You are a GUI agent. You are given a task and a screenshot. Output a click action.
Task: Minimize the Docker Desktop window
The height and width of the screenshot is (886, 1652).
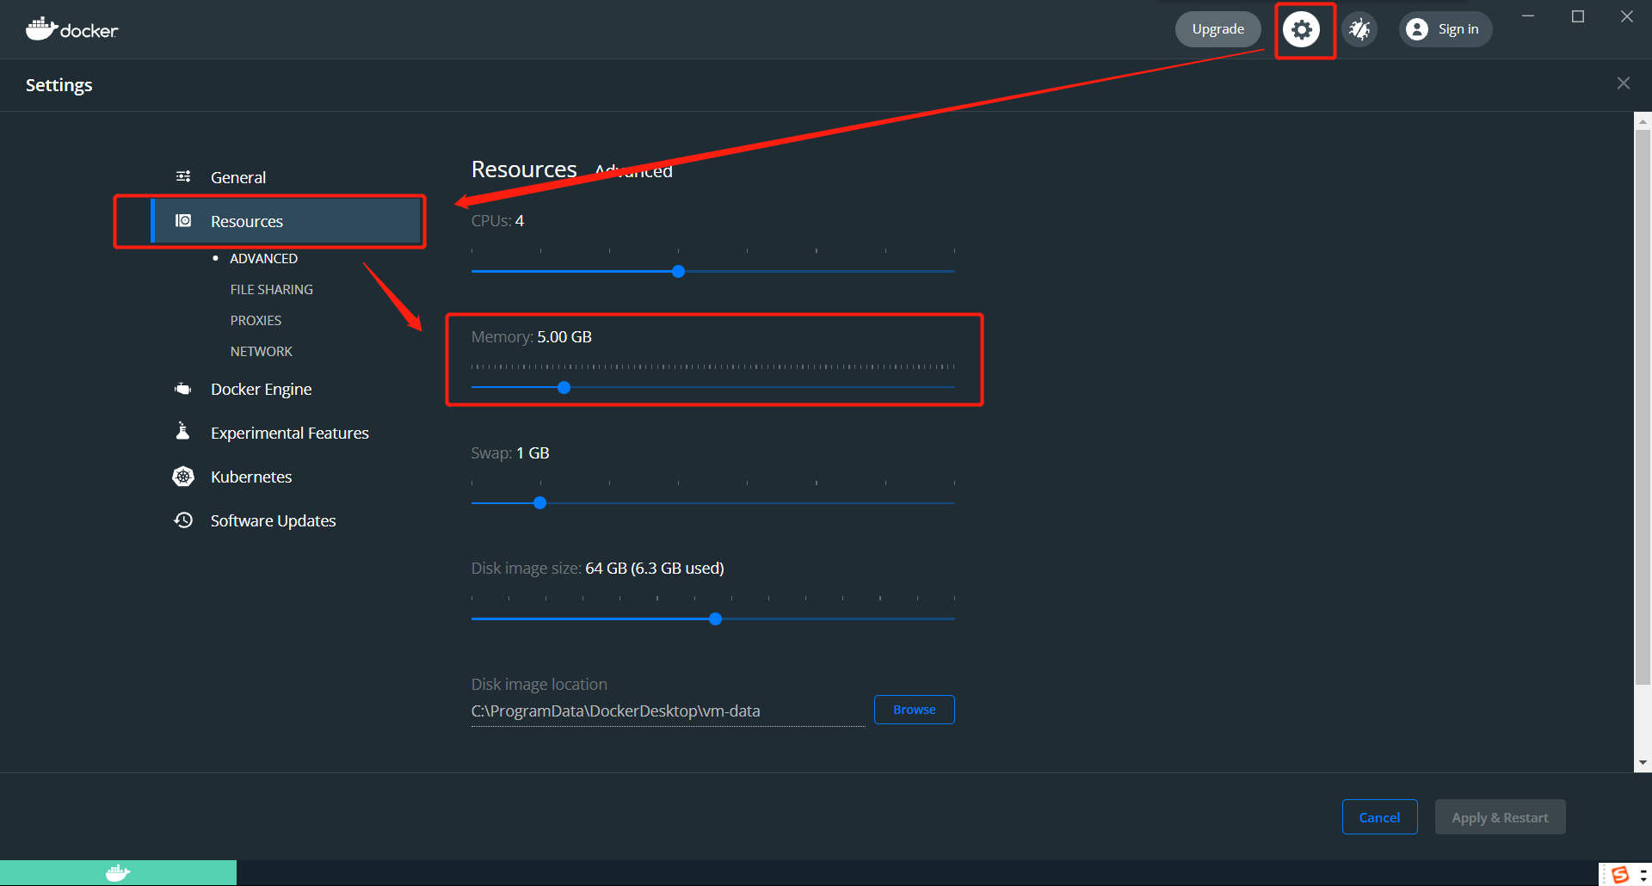[x=1528, y=16]
